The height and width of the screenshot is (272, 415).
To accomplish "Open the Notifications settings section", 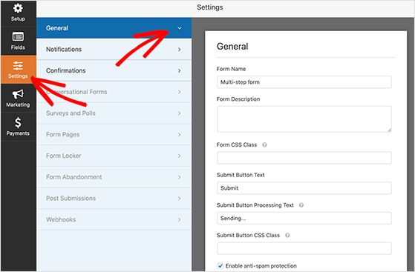I will click(114, 50).
